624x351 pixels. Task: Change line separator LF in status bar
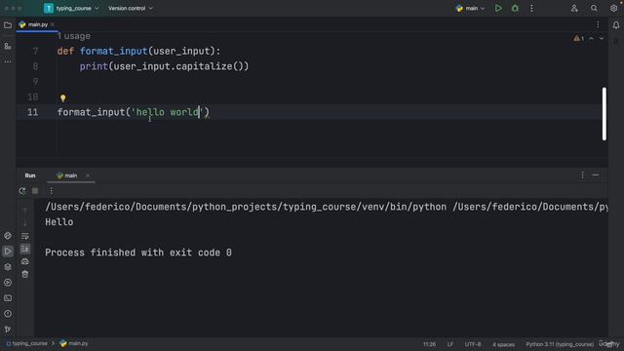tap(450, 344)
